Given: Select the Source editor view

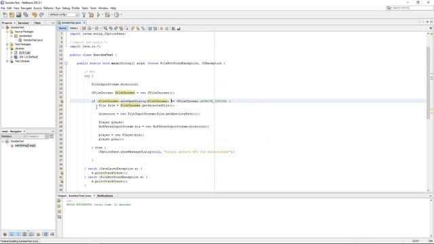Looking at the screenshot, I should [62, 28].
